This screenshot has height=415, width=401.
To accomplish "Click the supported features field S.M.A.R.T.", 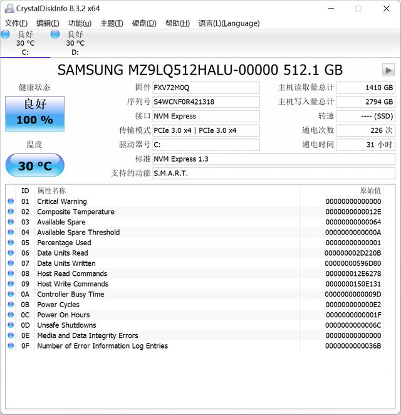I will click(274, 174).
